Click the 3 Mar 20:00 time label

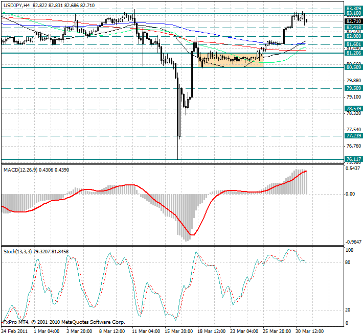80,331
